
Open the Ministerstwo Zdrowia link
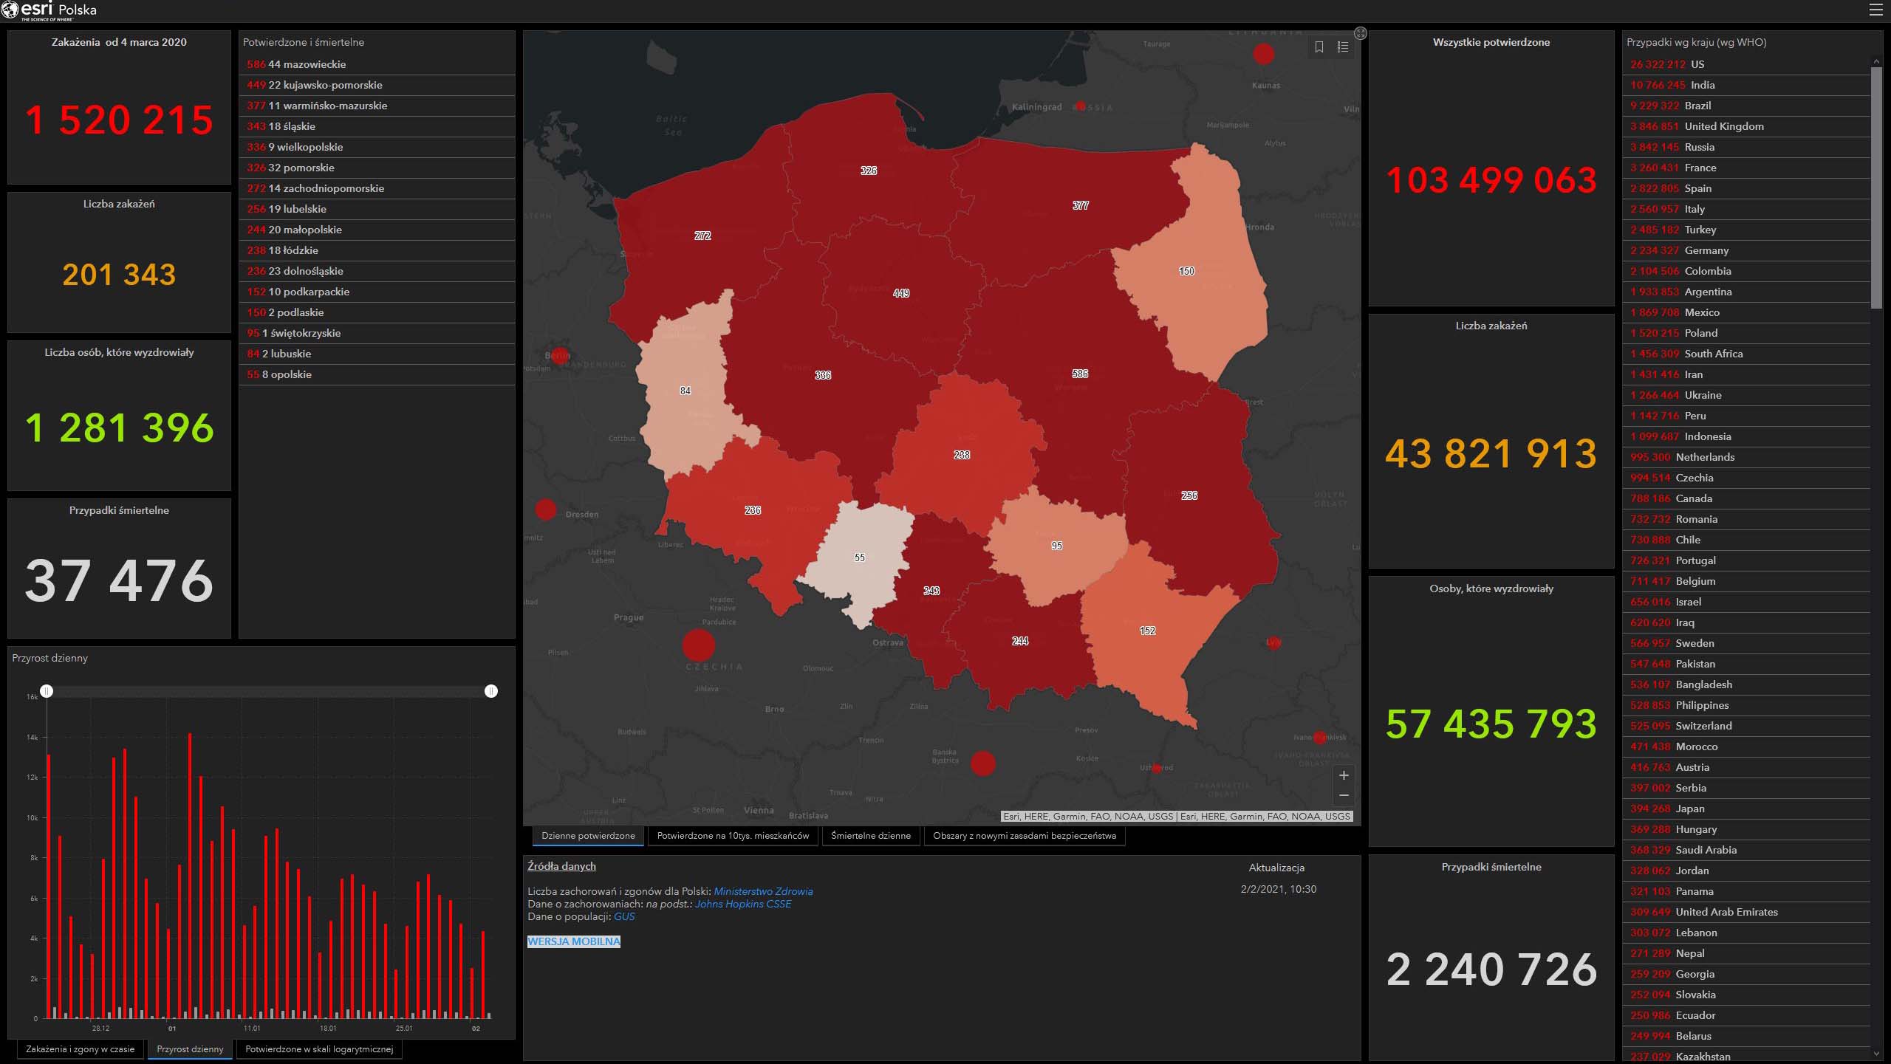763,891
